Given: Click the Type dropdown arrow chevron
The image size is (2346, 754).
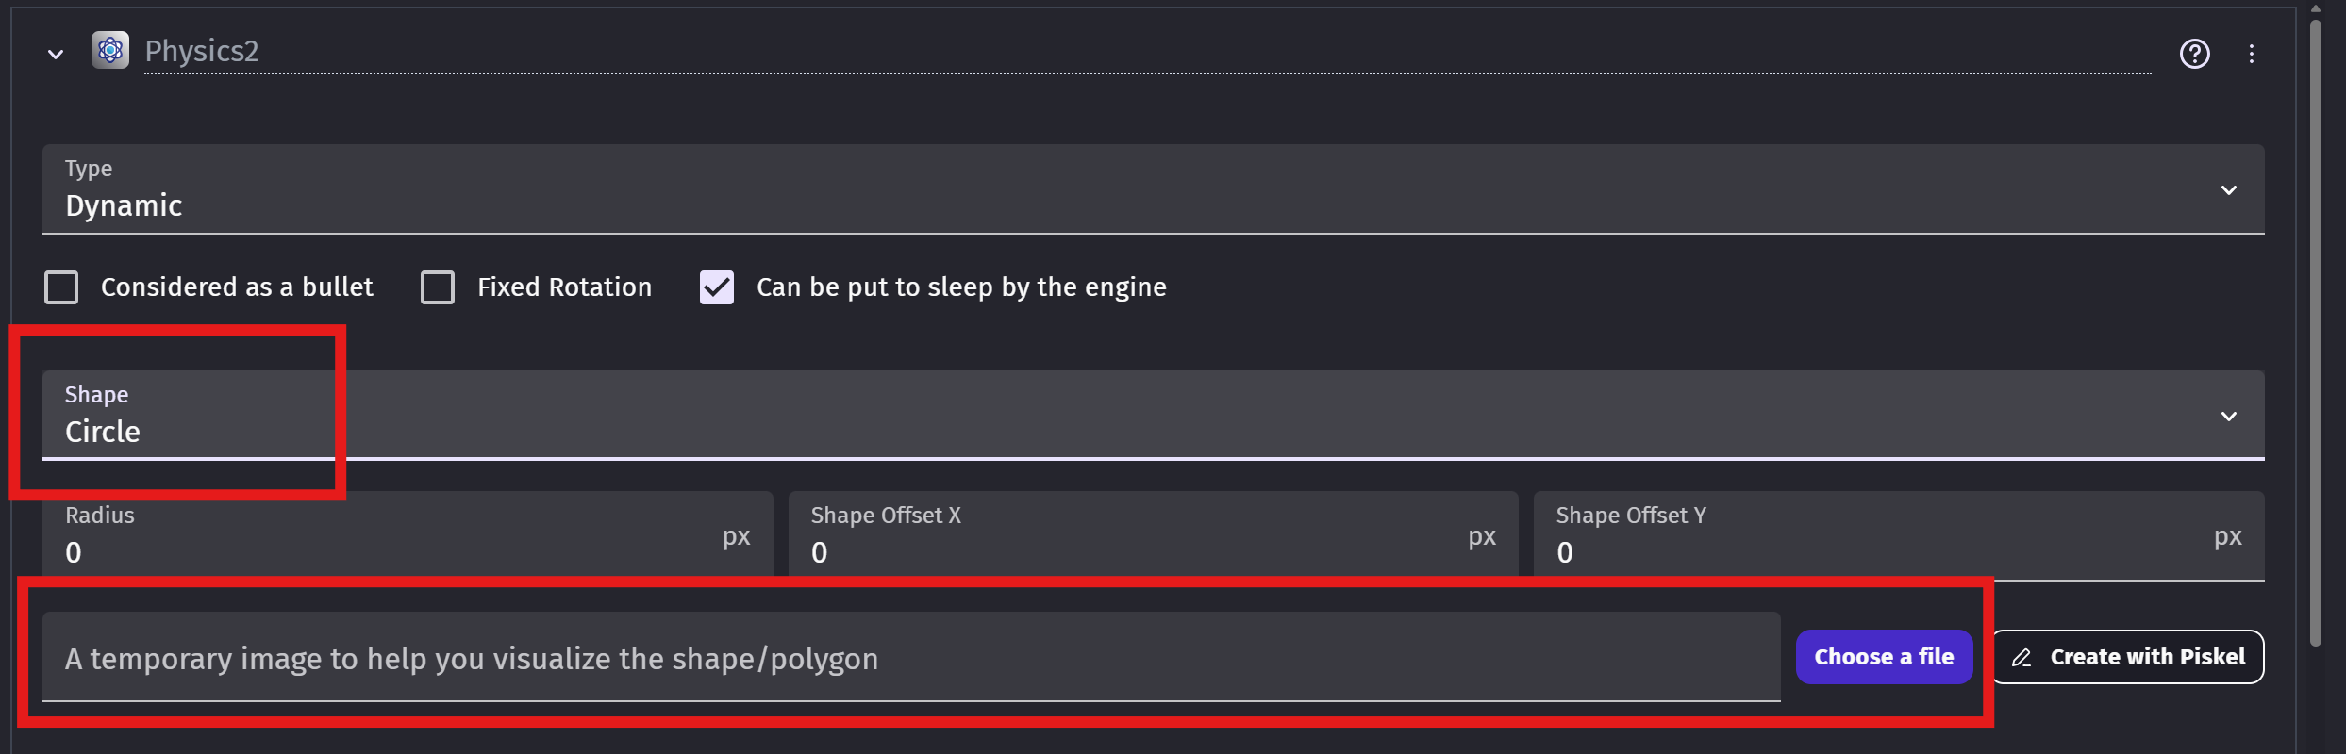Looking at the screenshot, I should pyautogui.click(x=2228, y=190).
